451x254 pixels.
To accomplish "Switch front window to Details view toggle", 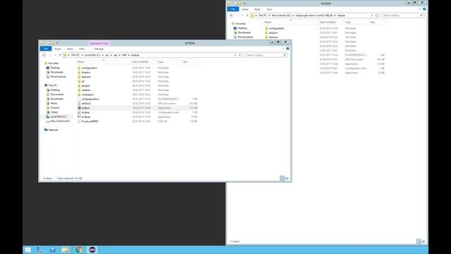I will 282,179.
